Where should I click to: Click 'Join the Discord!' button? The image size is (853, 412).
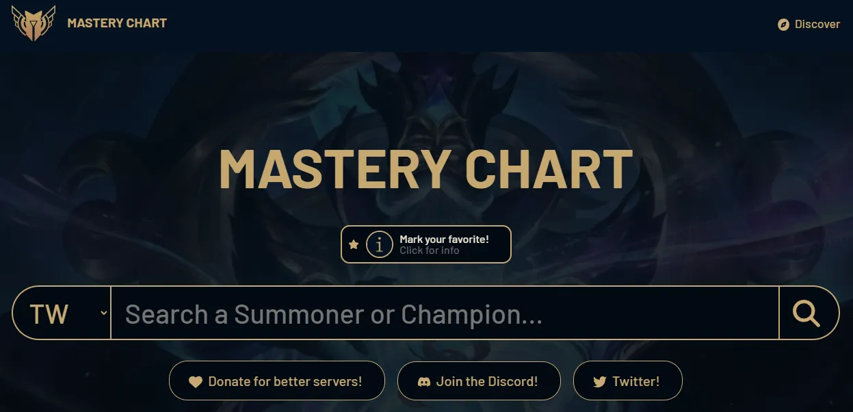pyautogui.click(x=479, y=381)
